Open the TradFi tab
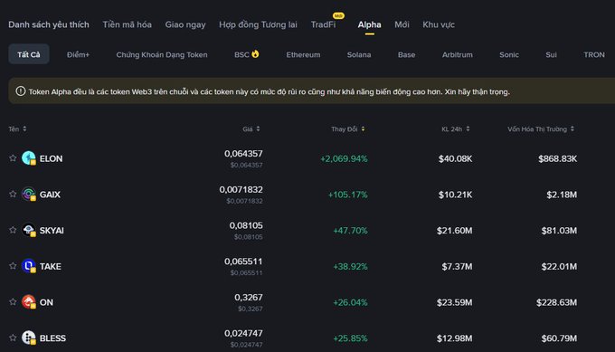This screenshot has height=352, width=615. coord(323,24)
